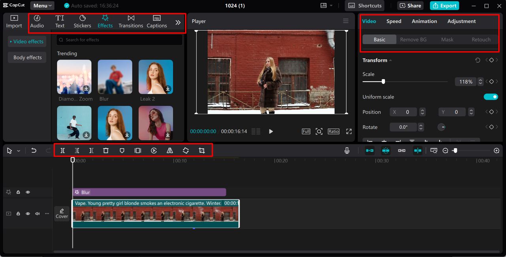Click the Delete trash icon
This screenshot has width=506, height=257.
pyautogui.click(x=106, y=151)
